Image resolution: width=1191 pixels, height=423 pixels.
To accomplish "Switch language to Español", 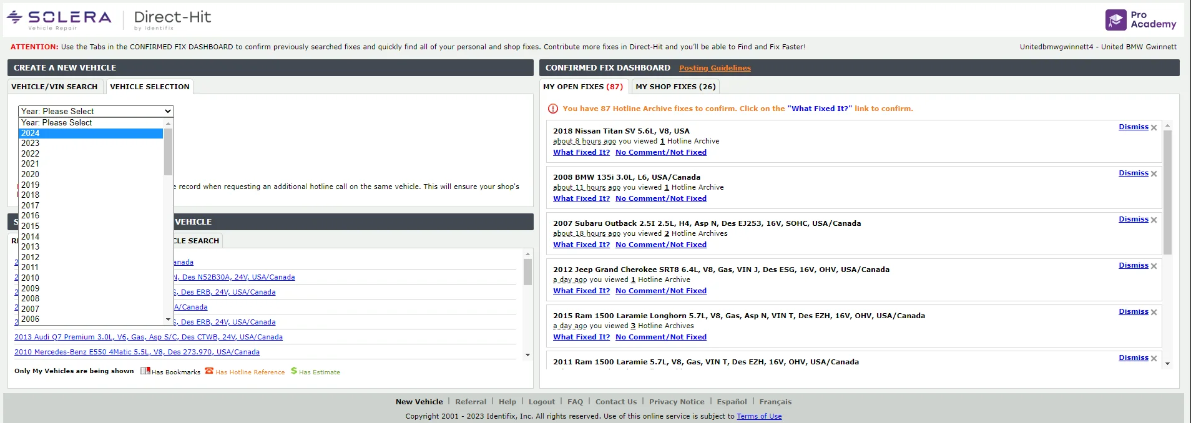I will (732, 402).
